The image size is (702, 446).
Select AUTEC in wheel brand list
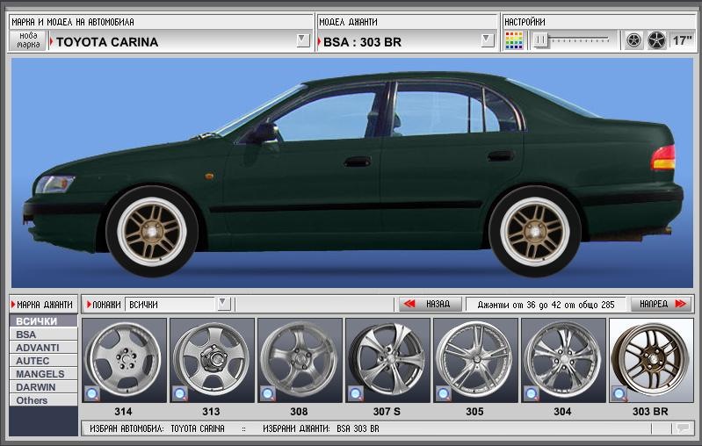(x=43, y=361)
